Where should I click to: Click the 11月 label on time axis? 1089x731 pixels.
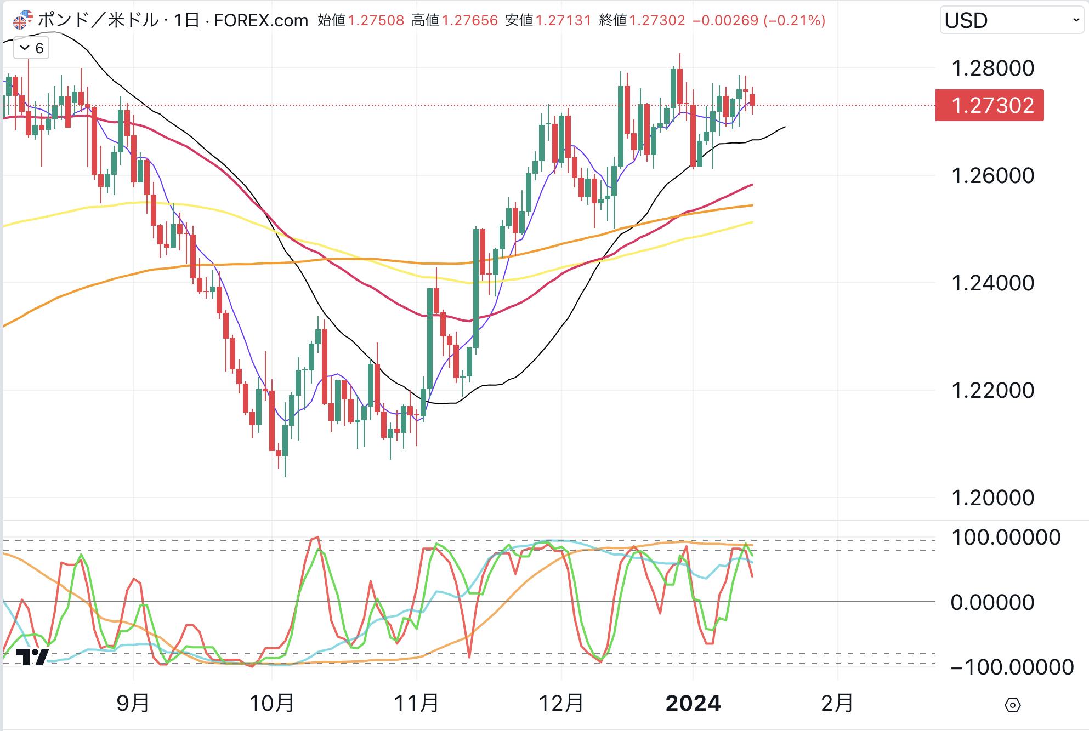point(416,703)
